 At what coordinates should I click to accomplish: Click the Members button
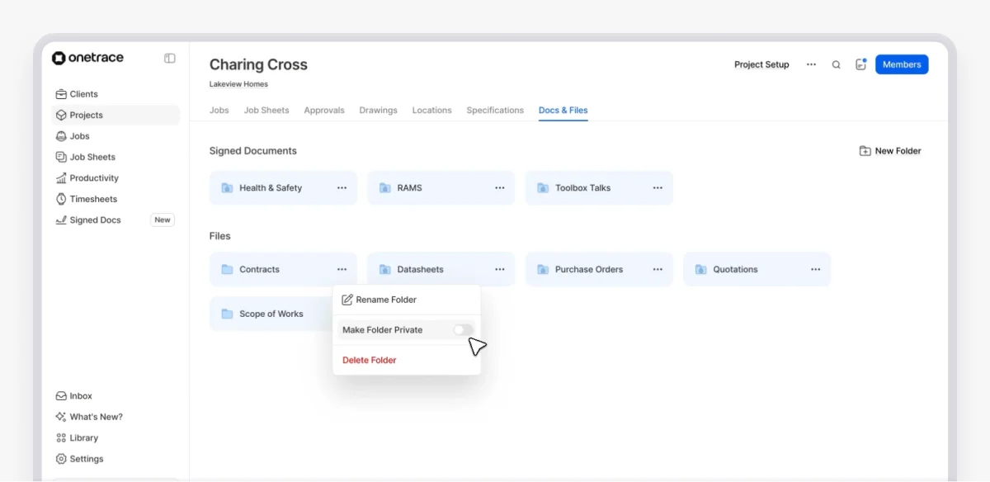[x=902, y=64]
